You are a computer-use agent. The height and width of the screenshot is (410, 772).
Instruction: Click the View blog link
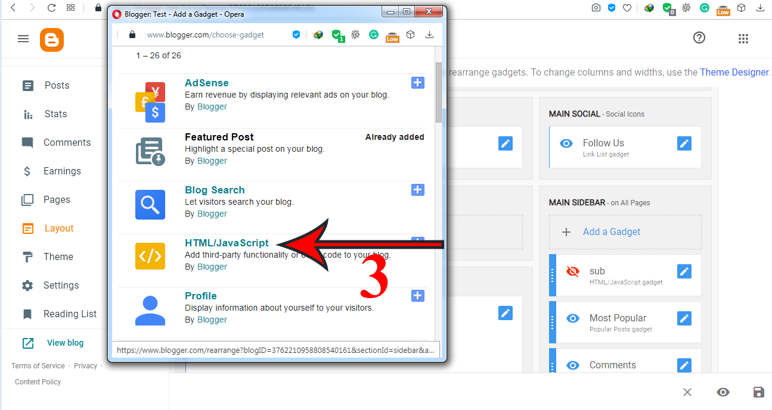65,343
